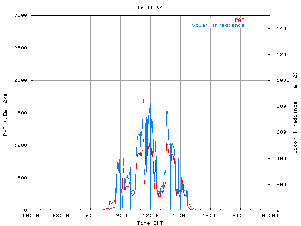Image resolution: width=301 pixels, height=226 pixels.
Task: Click the left axis value 2000
Action: pyautogui.click(x=21, y=81)
